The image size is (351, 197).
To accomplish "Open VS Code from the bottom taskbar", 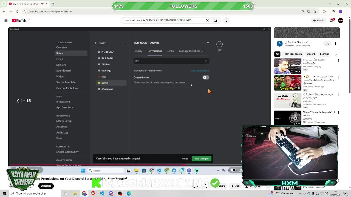I will [102, 193].
